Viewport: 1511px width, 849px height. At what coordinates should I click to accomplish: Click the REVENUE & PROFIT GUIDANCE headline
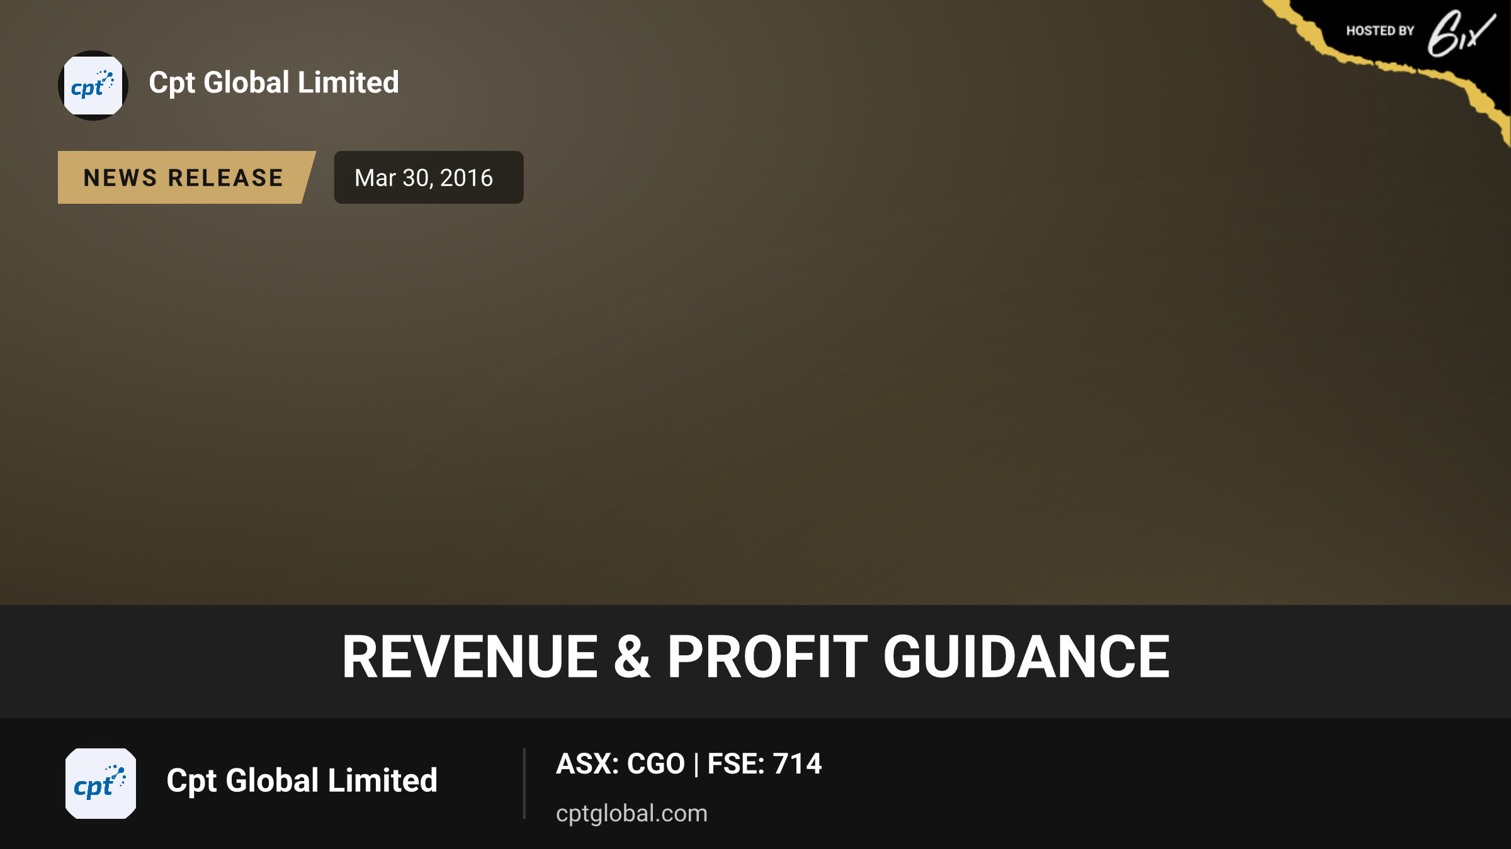click(x=756, y=657)
